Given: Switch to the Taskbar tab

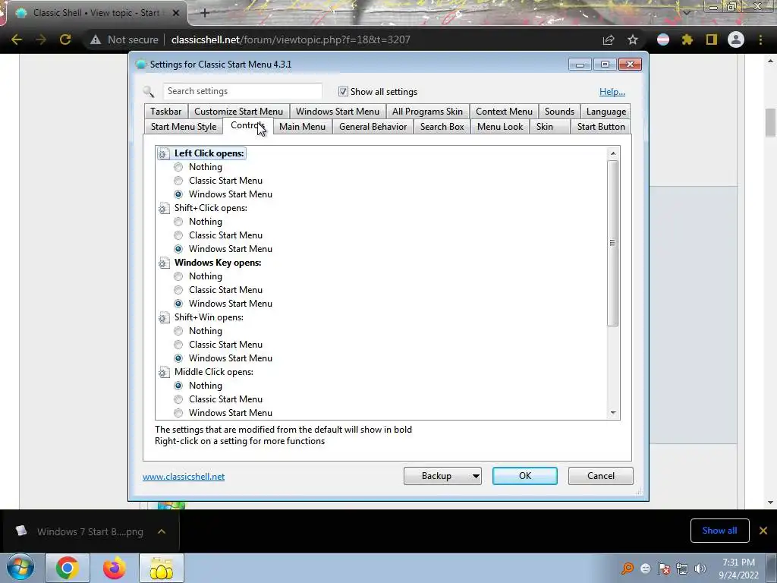Looking at the screenshot, I should (x=166, y=112).
